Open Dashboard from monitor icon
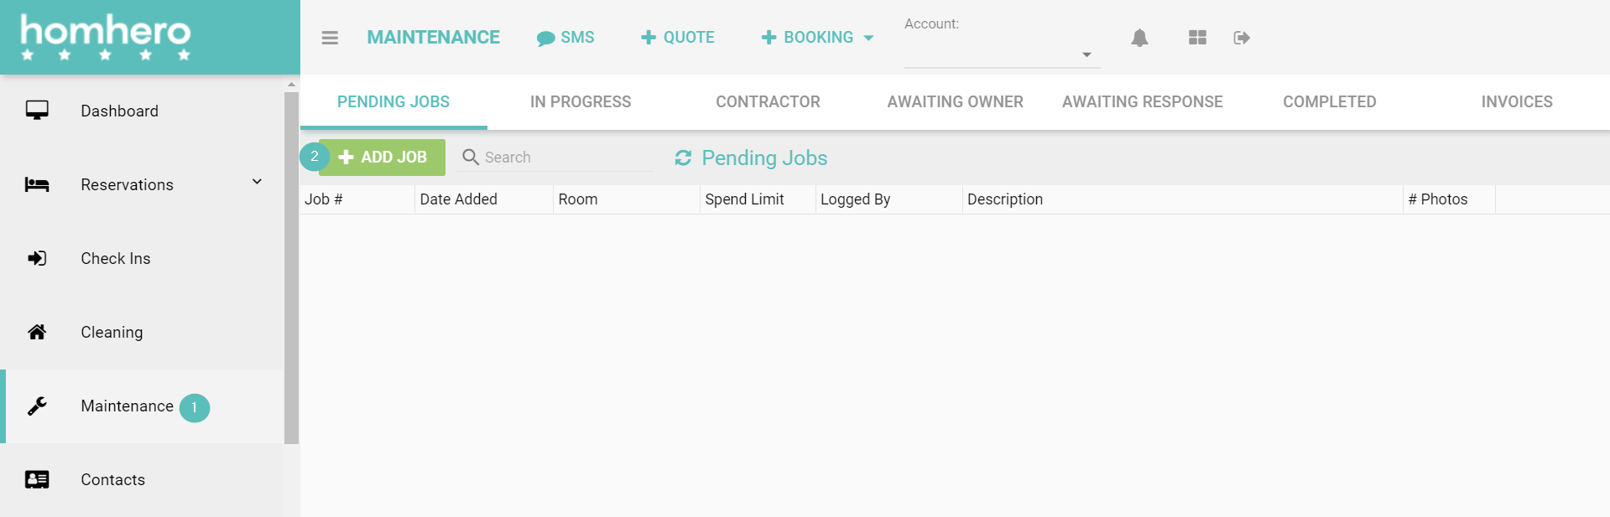The width and height of the screenshot is (1610, 517). point(37,111)
